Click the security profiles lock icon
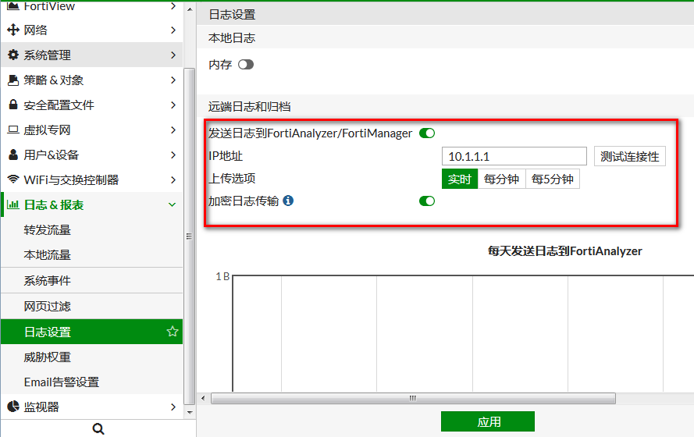This screenshot has height=437, width=694. tap(13, 105)
